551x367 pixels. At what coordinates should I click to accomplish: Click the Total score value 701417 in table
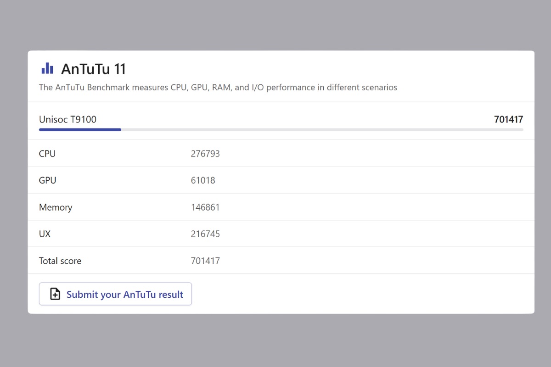(x=205, y=261)
